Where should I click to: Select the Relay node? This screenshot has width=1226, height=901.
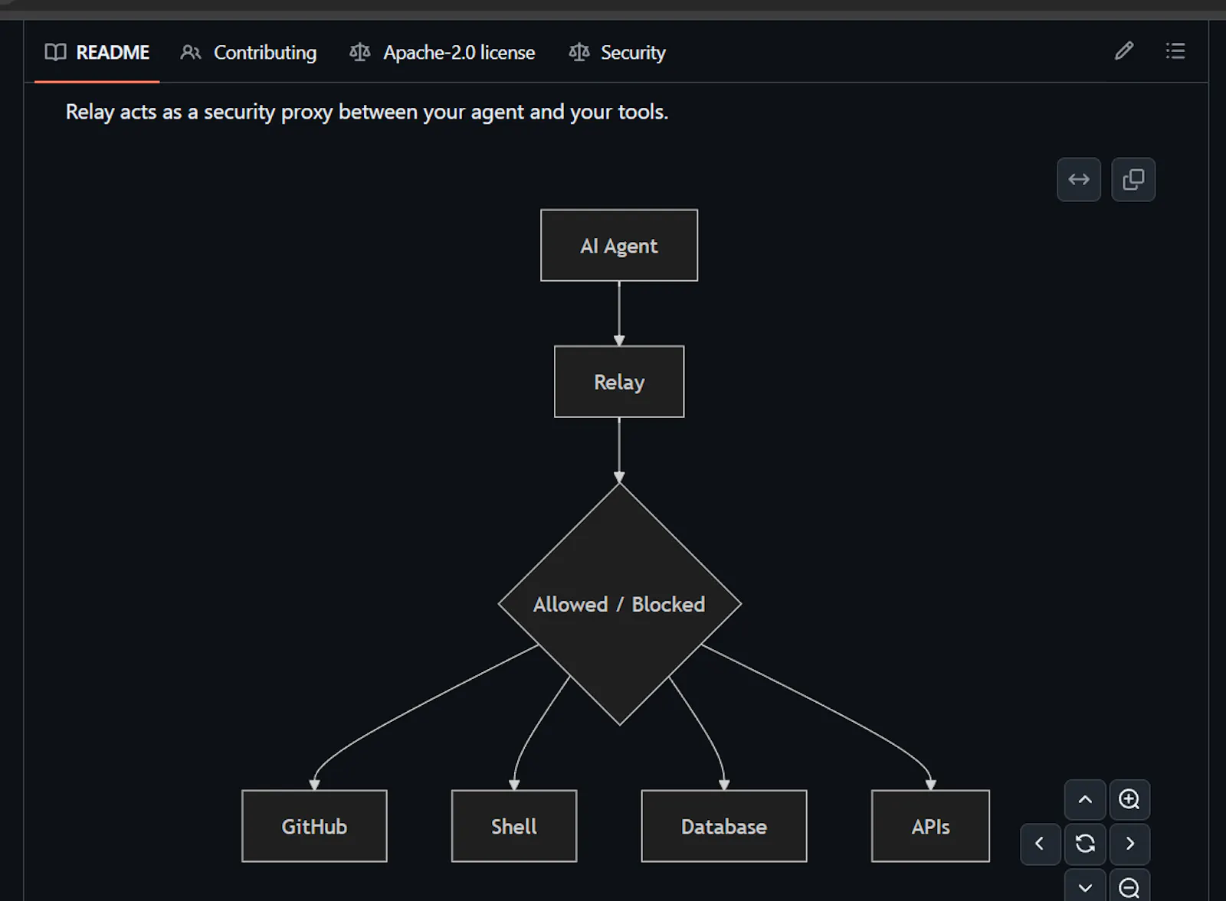coord(619,382)
